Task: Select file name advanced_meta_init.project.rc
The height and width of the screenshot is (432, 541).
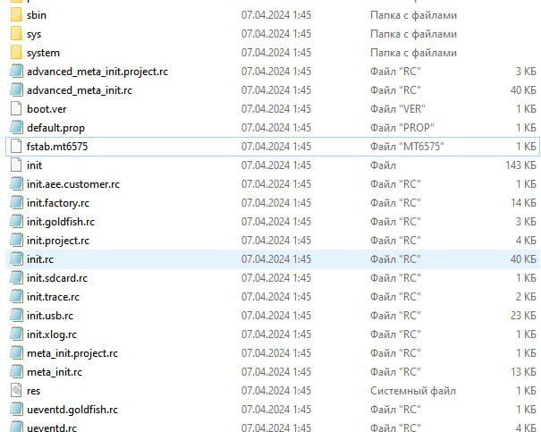Action: pyautogui.click(x=97, y=72)
